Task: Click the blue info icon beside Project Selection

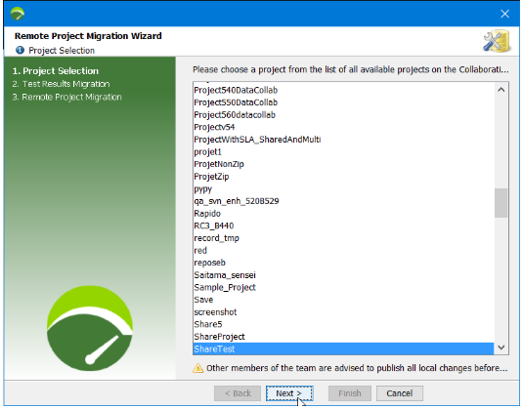Action: point(20,51)
